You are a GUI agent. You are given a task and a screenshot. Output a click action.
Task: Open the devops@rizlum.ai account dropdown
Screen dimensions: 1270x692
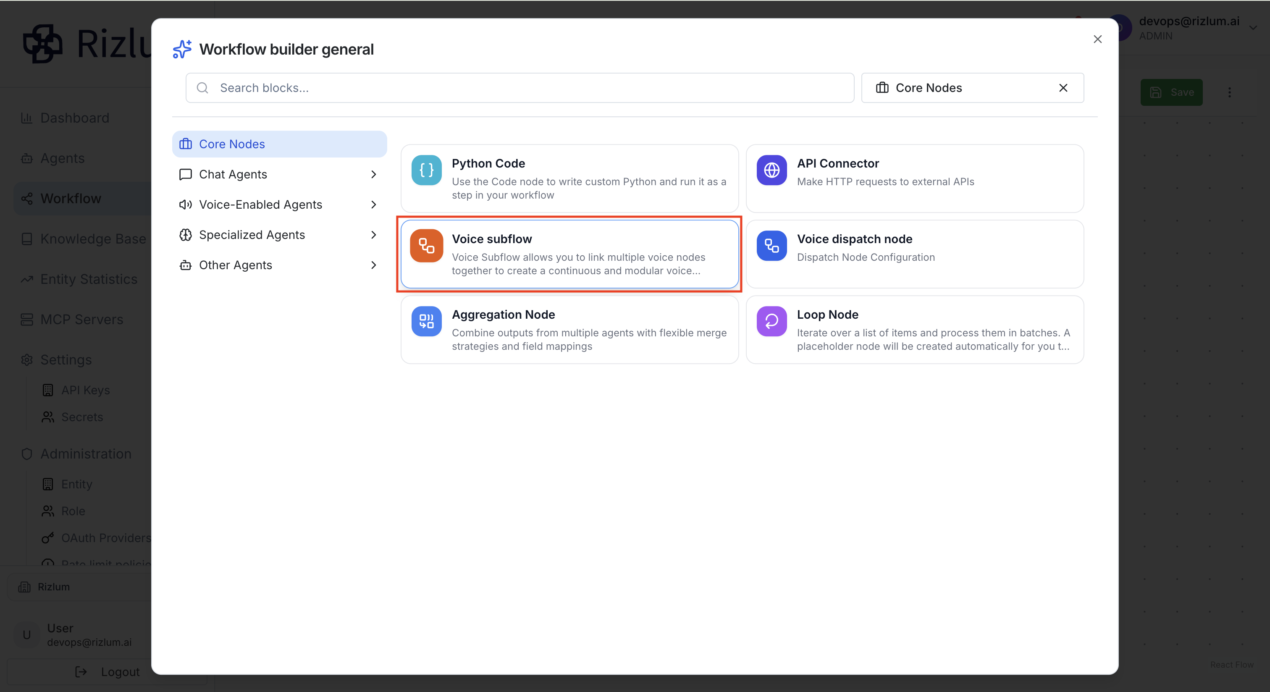coord(1253,28)
